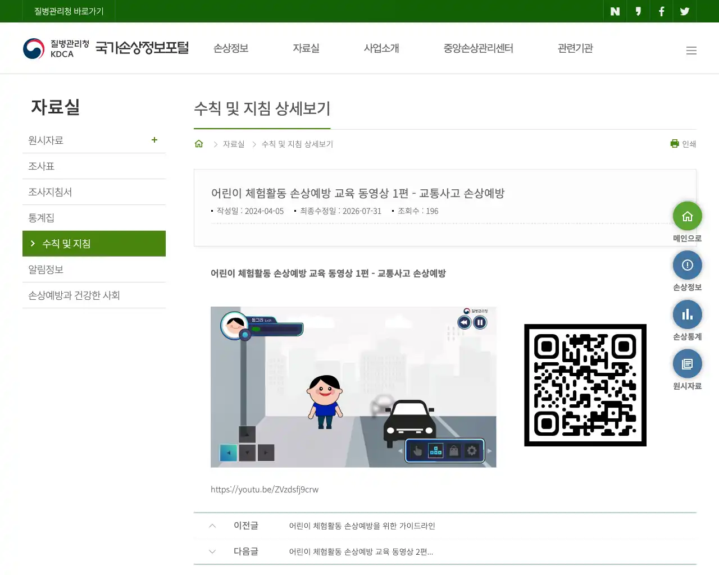Open the Naver blog icon link
Screen dimensions: 719x575
615,11
